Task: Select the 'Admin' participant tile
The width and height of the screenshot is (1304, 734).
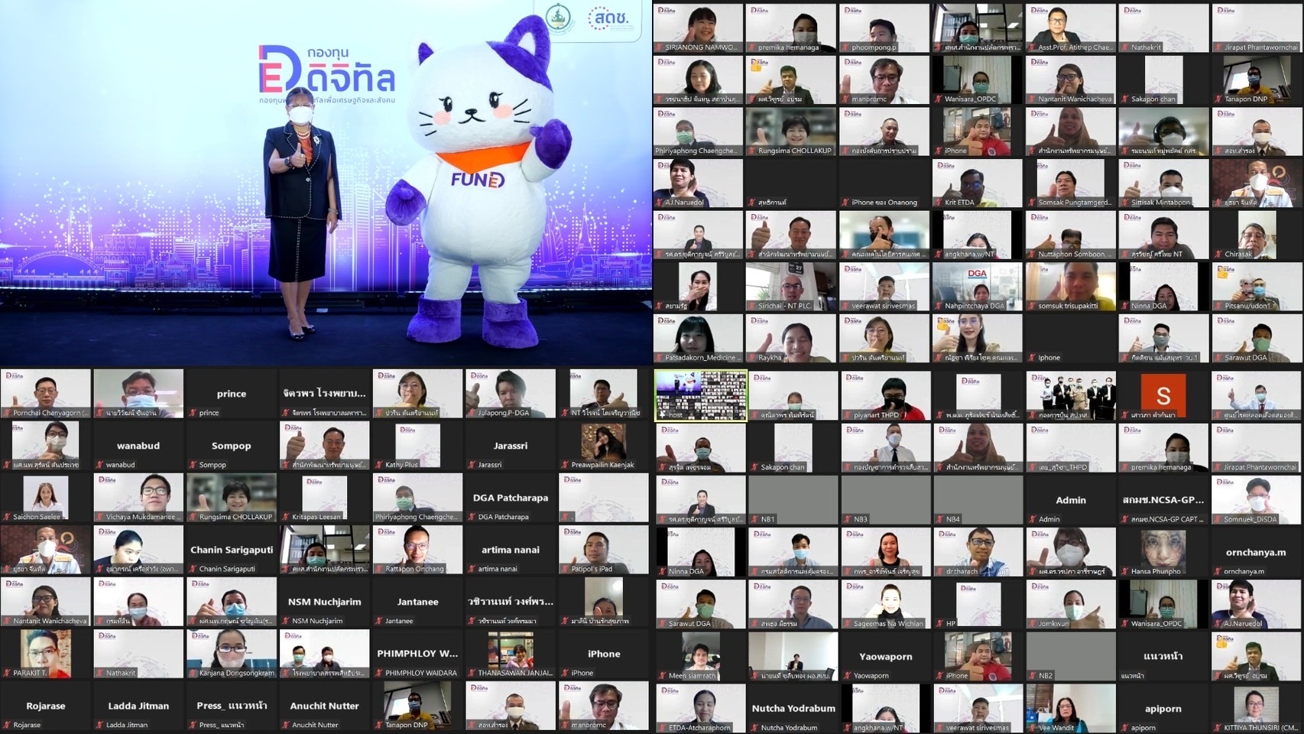Action: point(1071,499)
